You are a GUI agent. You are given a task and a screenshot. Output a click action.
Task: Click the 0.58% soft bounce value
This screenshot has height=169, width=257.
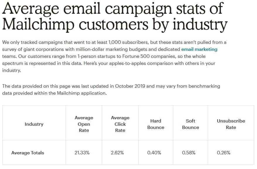(189, 153)
